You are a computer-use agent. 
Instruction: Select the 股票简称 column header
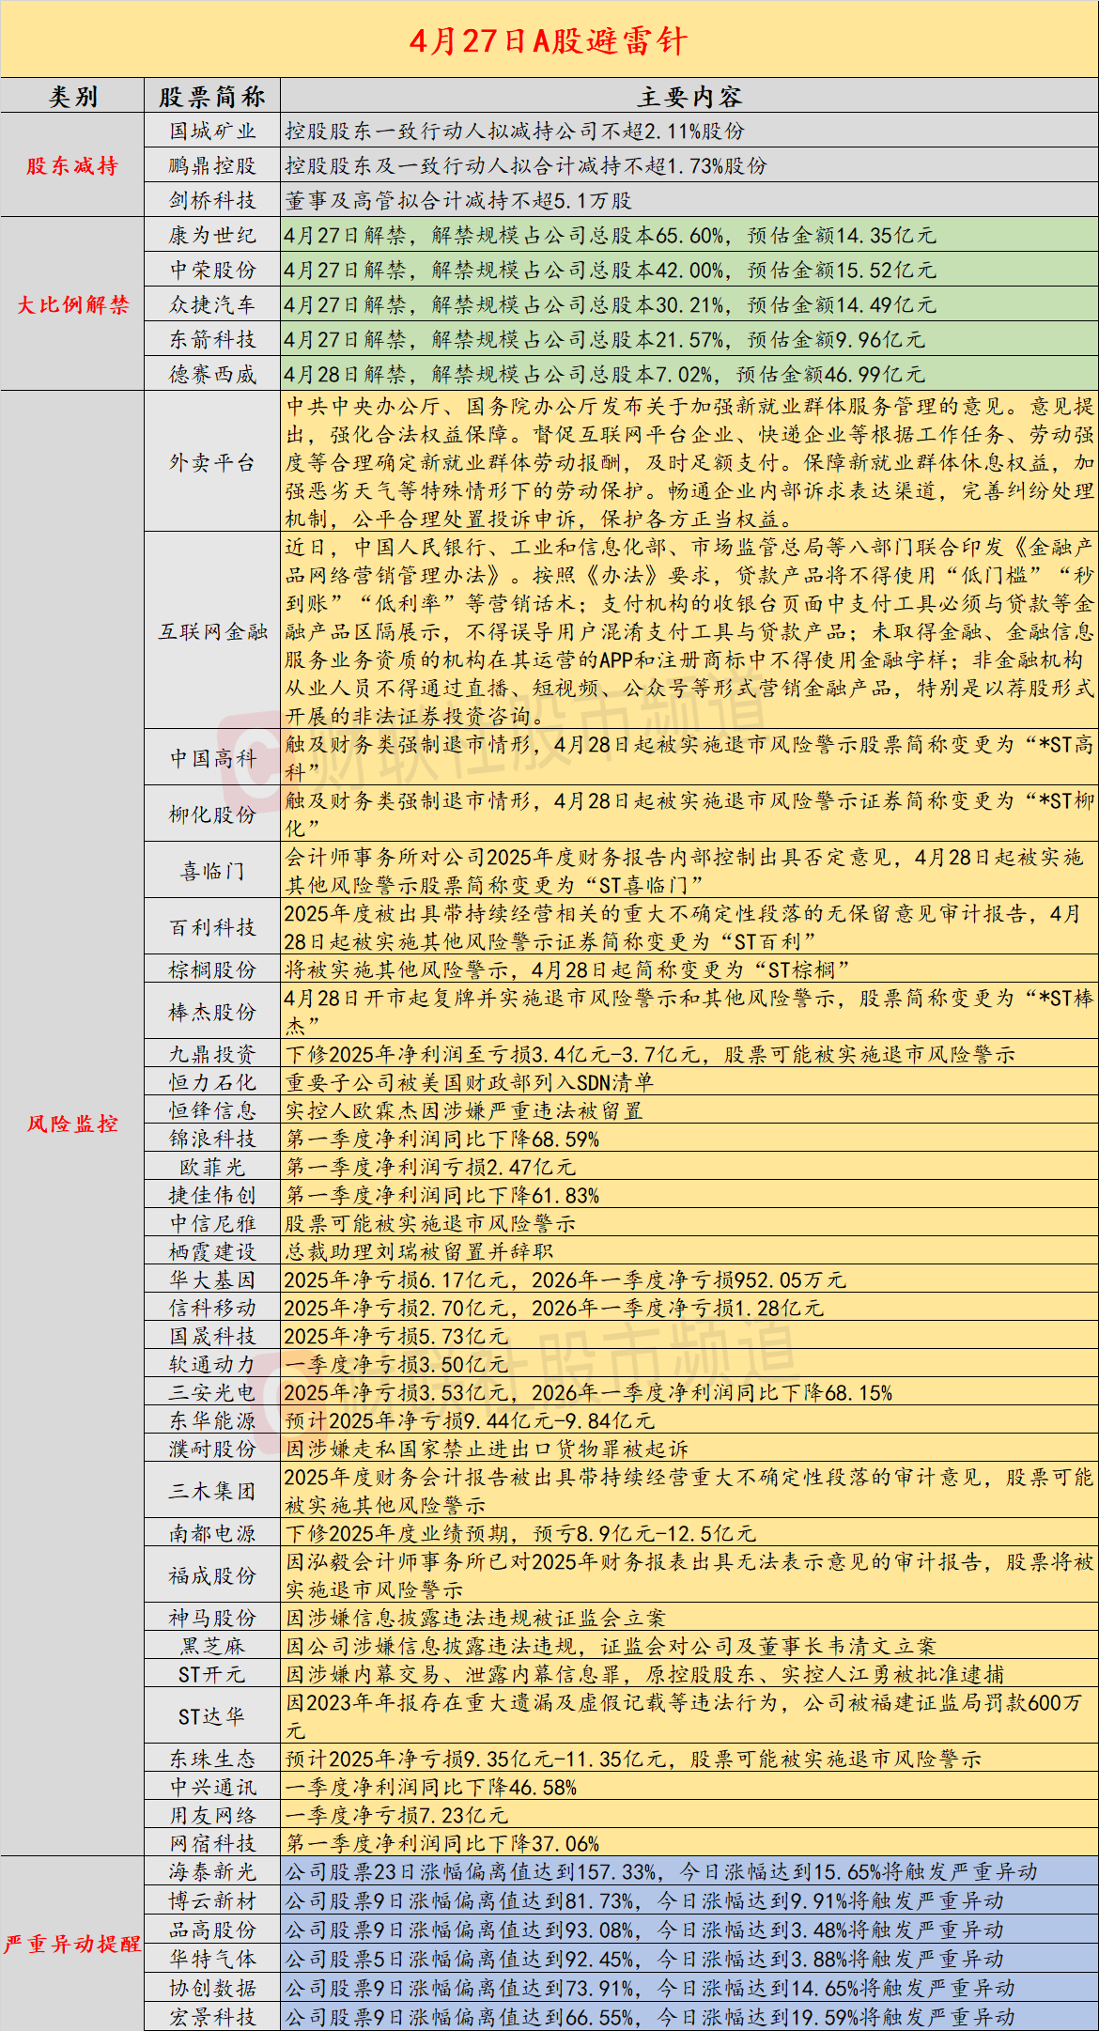click(212, 97)
